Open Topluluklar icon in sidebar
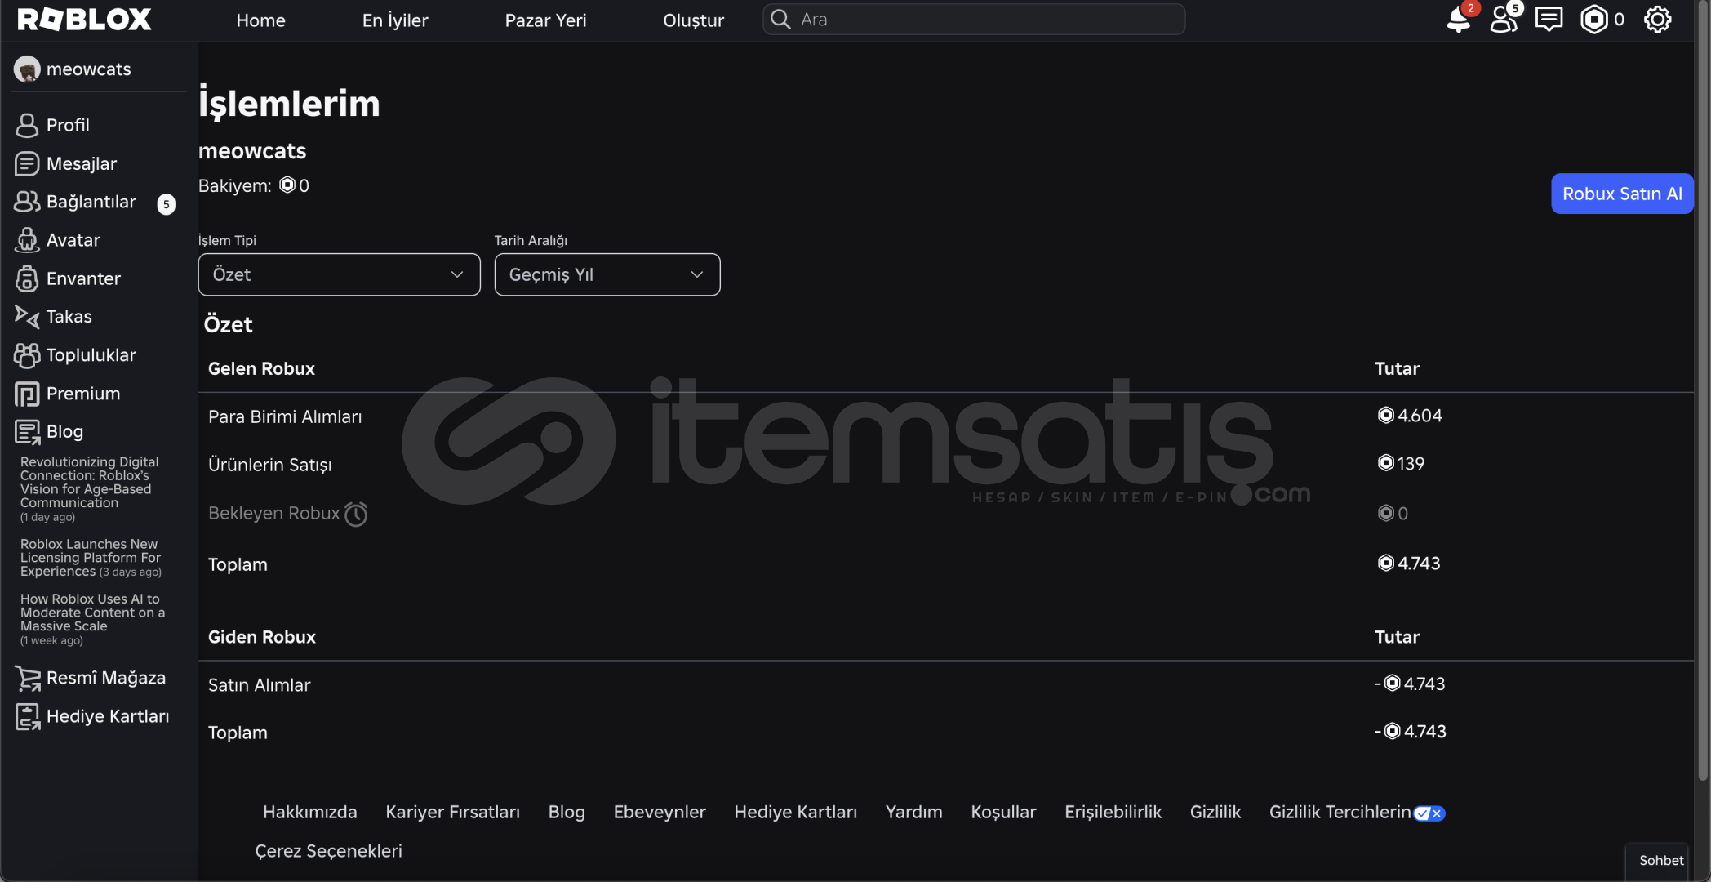This screenshot has width=1711, height=882. (27, 355)
